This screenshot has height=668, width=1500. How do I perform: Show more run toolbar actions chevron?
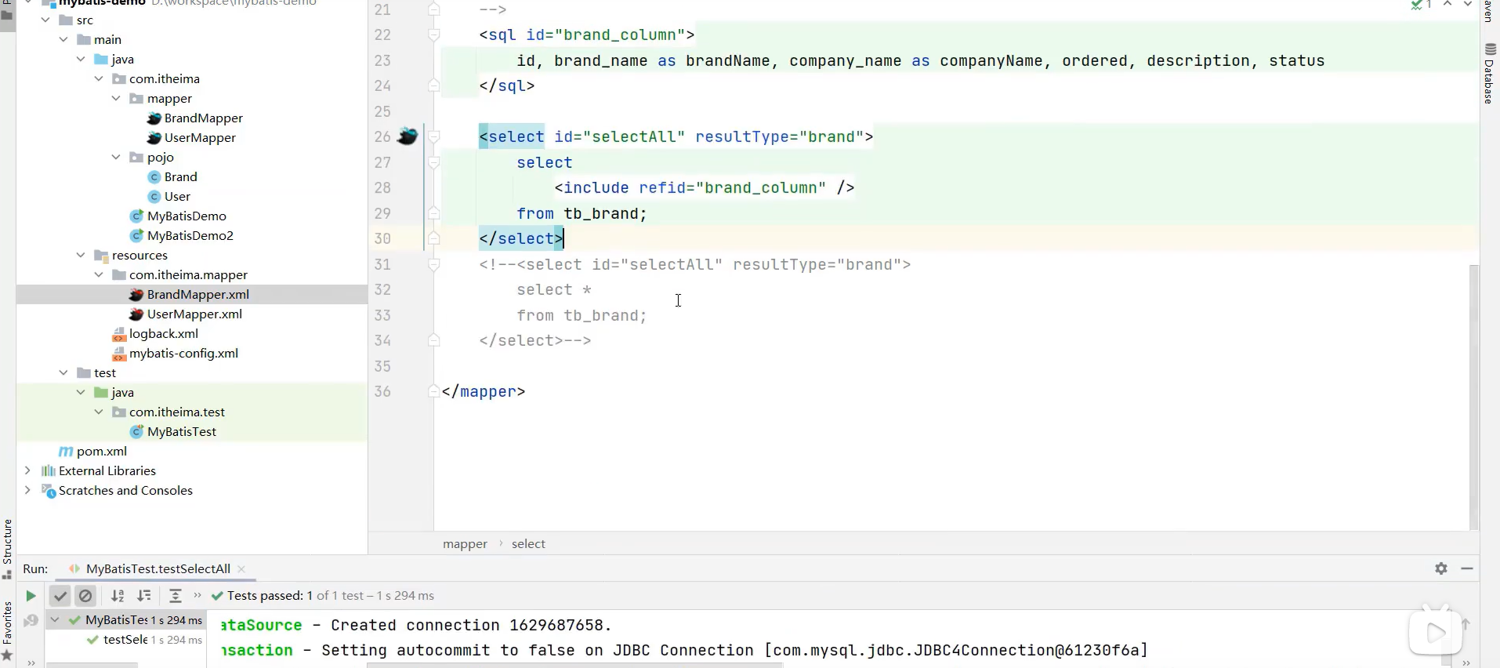pos(197,595)
